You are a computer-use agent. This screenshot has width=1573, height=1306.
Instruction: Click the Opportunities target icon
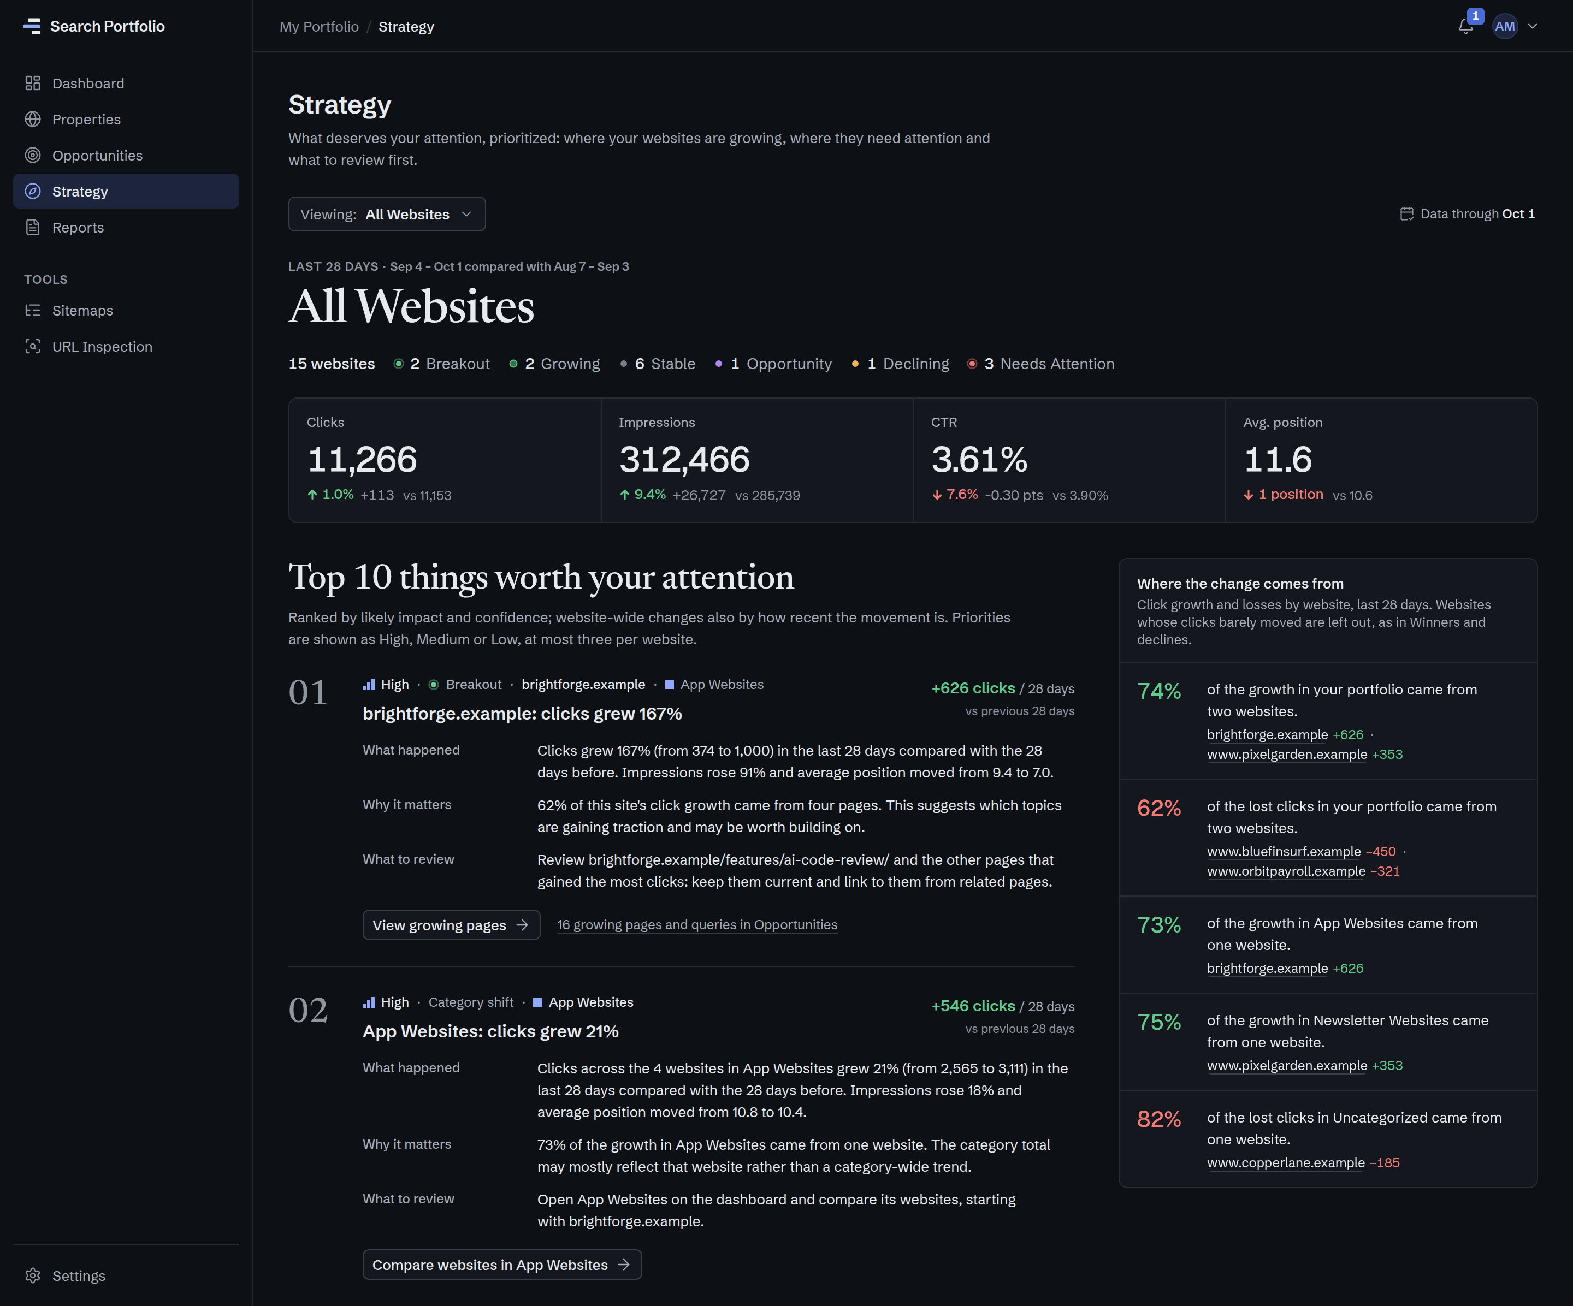tap(32, 155)
